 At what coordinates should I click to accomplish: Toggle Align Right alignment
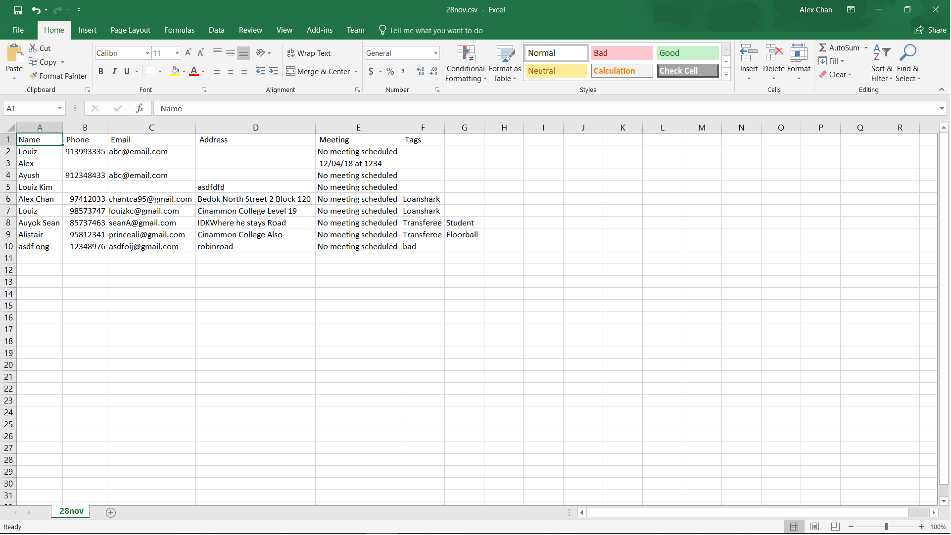[x=243, y=71]
